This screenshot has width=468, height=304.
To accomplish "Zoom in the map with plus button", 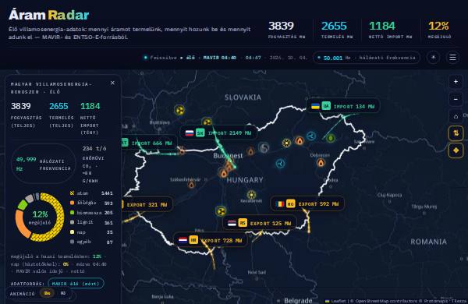I will [x=456, y=82].
